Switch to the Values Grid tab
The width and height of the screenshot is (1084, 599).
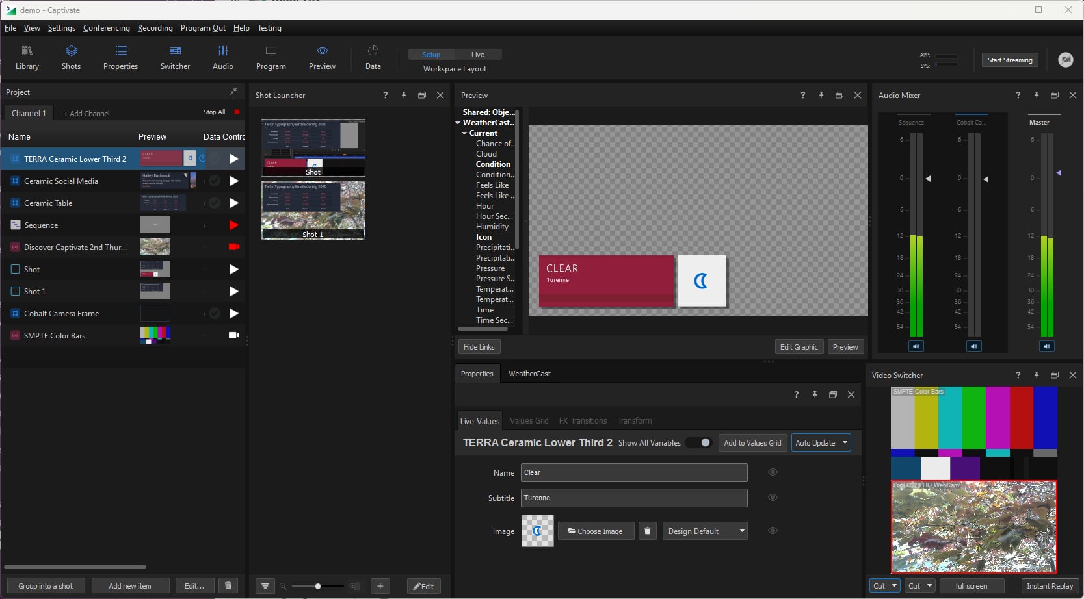pos(529,420)
